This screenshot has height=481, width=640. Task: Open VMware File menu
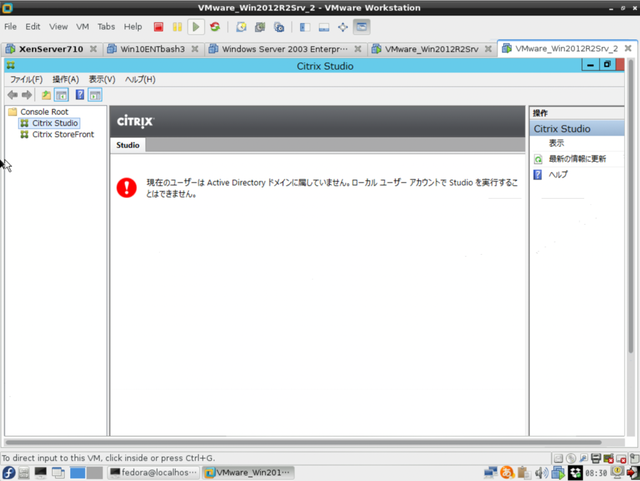[x=10, y=27]
